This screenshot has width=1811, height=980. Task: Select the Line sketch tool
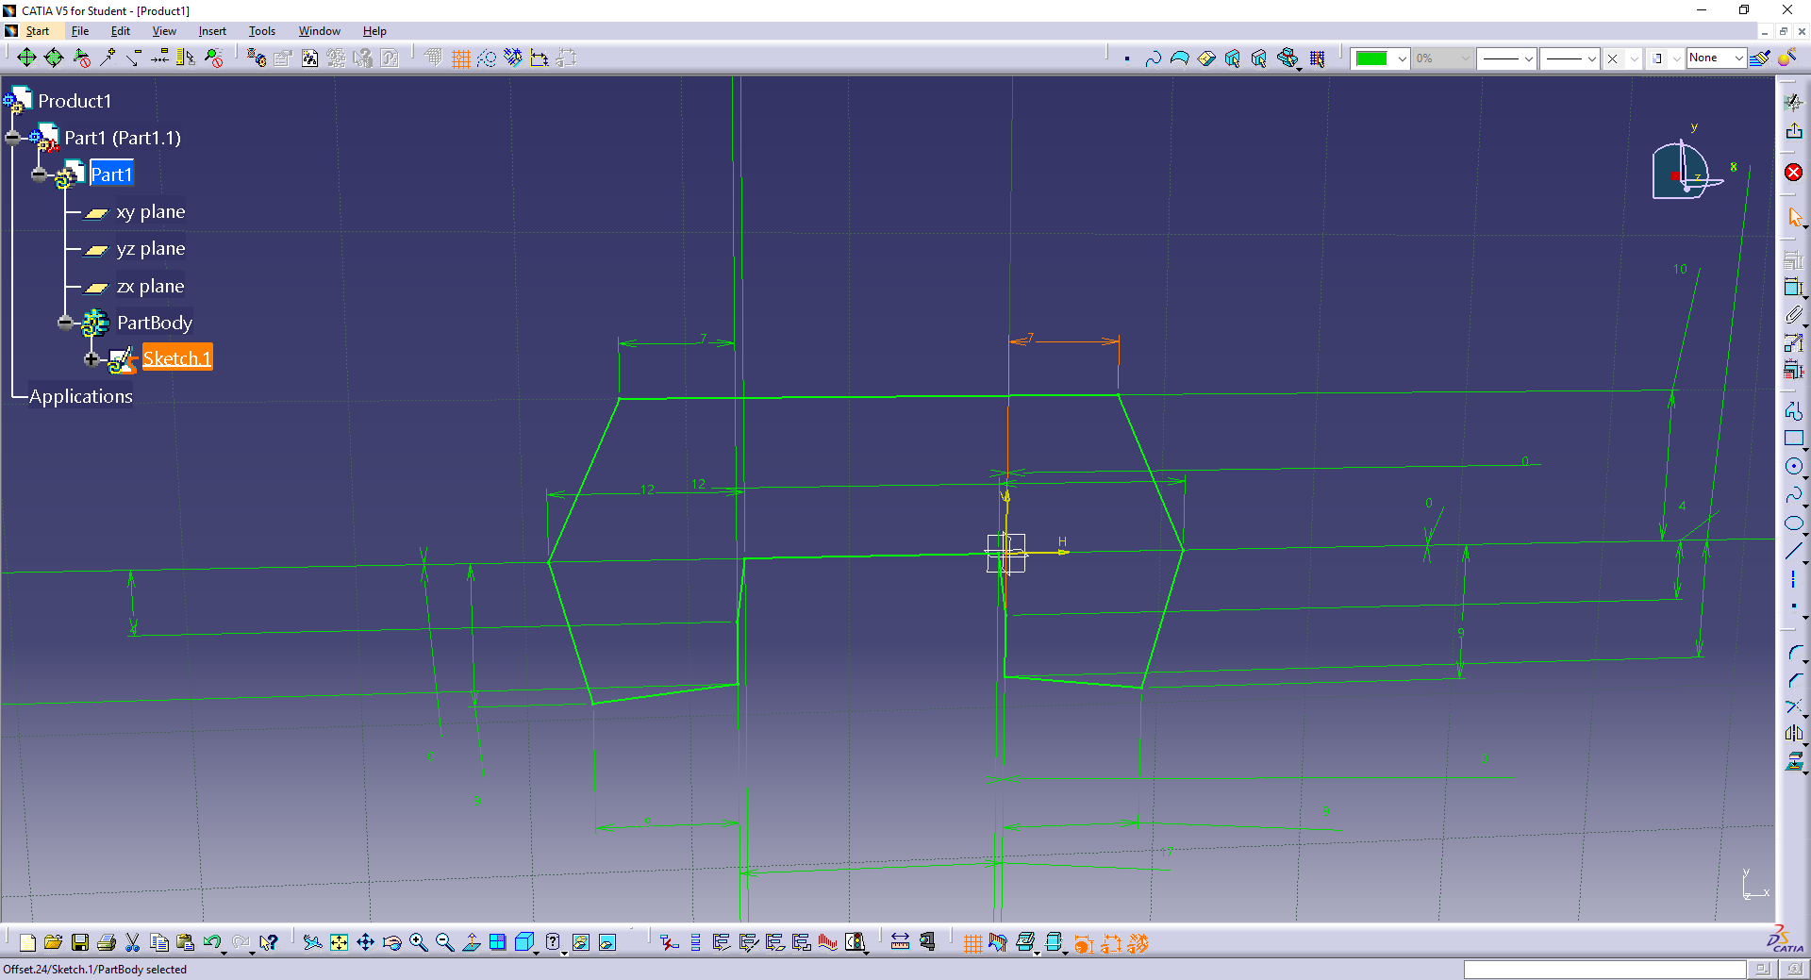coord(1793,552)
